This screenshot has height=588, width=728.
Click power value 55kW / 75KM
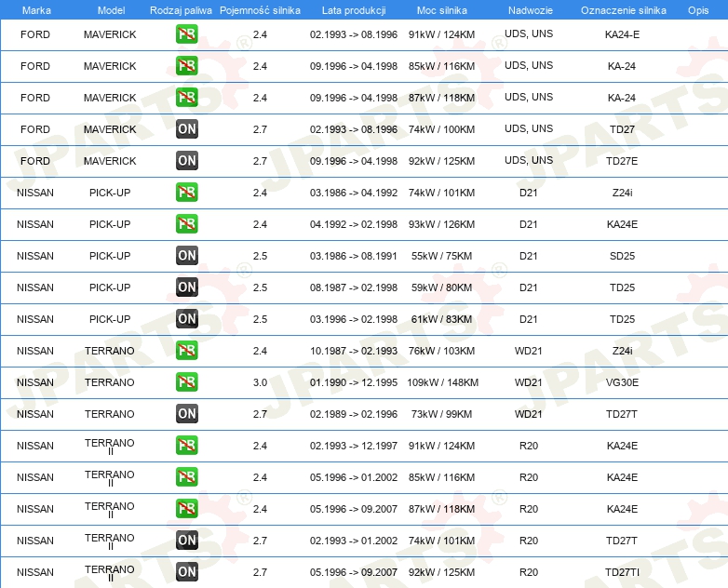click(x=441, y=256)
